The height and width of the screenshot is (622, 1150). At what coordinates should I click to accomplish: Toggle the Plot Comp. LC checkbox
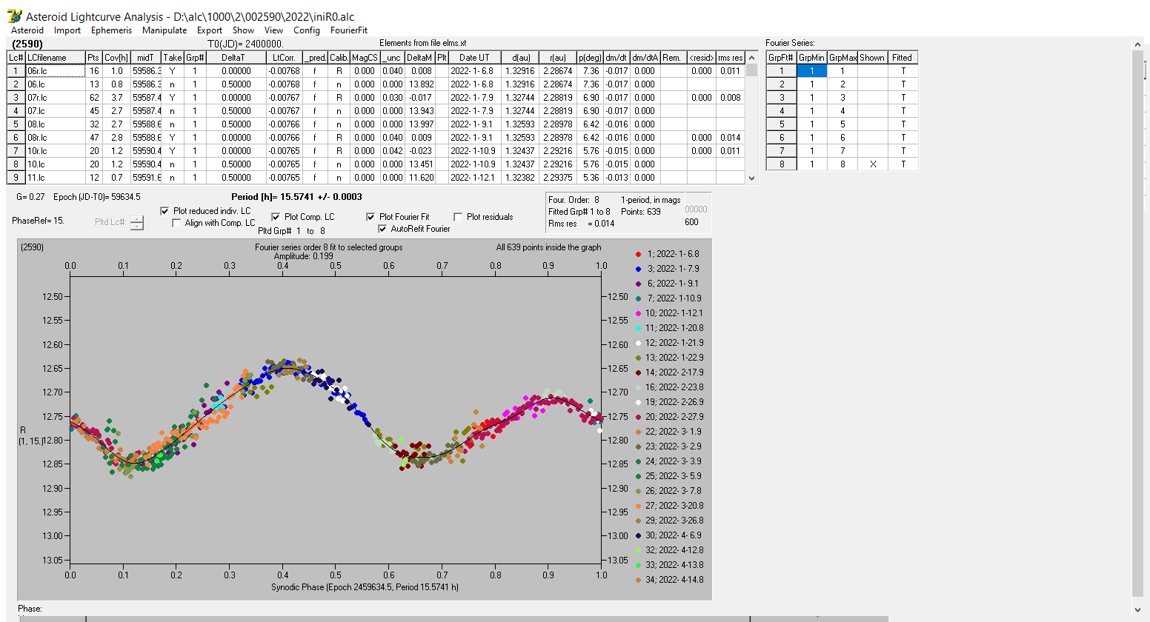pyautogui.click(x=276, y=217)
